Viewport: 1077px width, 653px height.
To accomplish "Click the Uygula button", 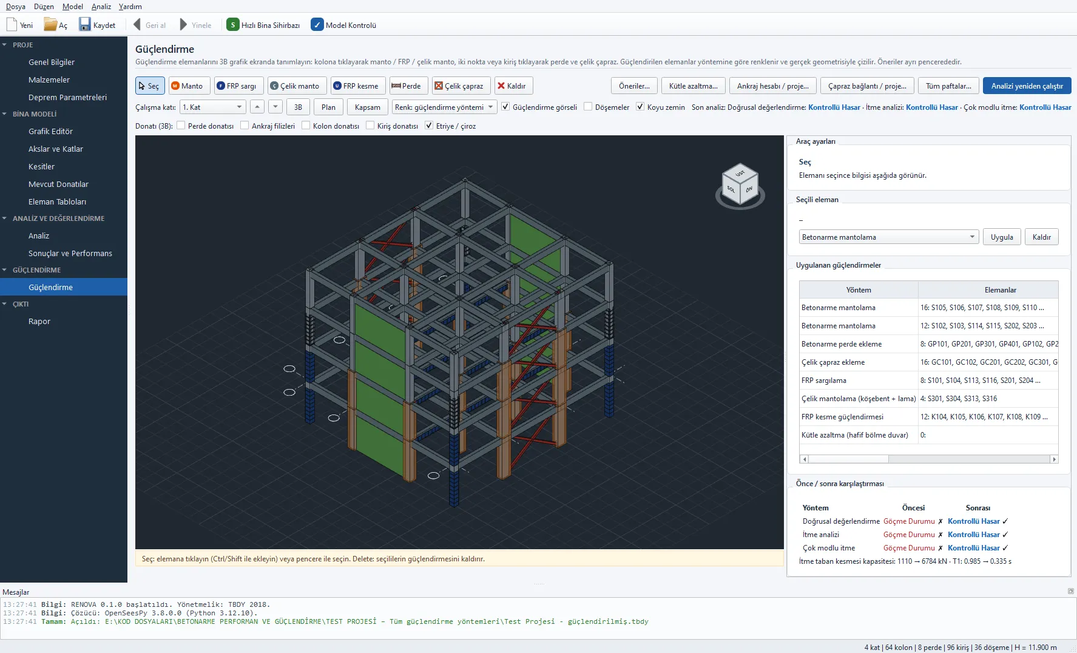I will (x=1002, y=237).
